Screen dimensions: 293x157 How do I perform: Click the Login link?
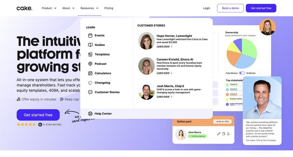(206, 8)
